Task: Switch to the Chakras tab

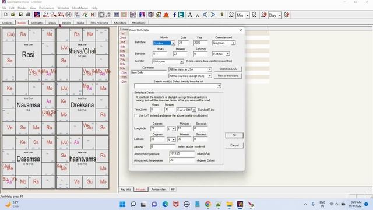Action: (8, 23)
